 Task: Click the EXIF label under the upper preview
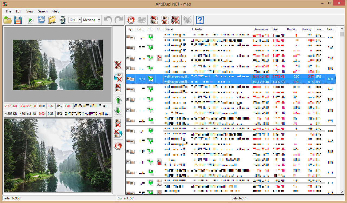[68, 106]
